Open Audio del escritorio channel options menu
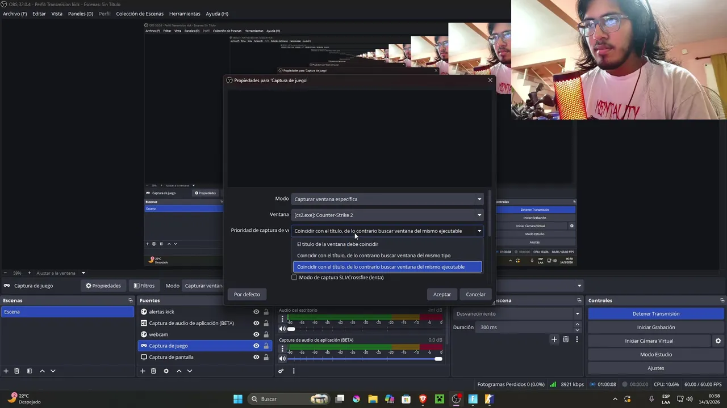 [282, 319]
